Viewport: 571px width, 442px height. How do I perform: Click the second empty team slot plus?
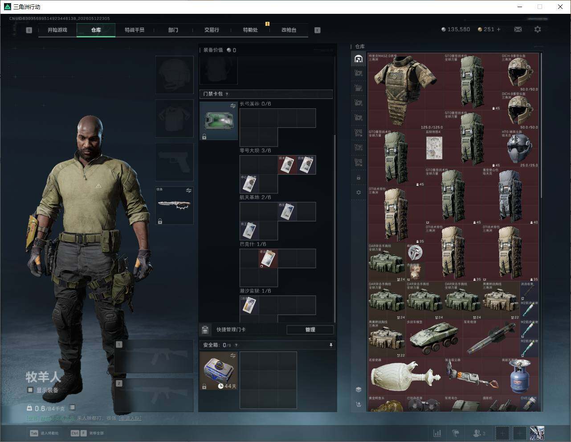point(519,433)
